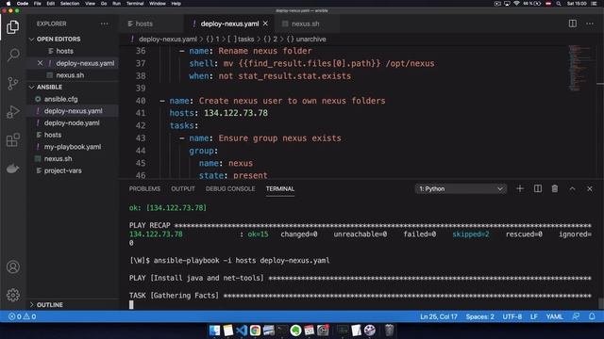Click line 41 hosts IP address

[236, 113]
